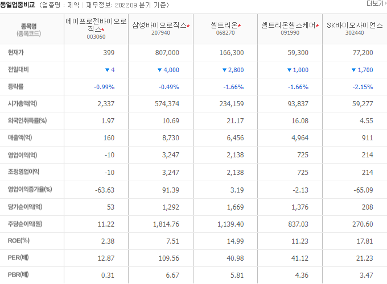Click the 1,814.76 EPS value
The height and width of the screenshot is (284, 387).
[166, 224]
